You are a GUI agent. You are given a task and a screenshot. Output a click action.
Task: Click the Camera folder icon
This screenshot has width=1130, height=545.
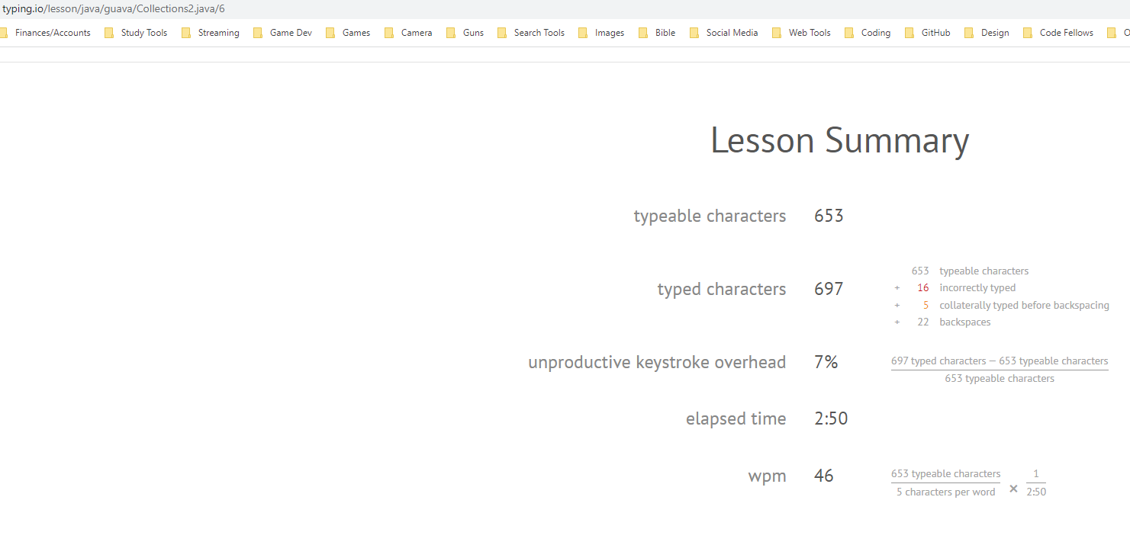point(388,33)
